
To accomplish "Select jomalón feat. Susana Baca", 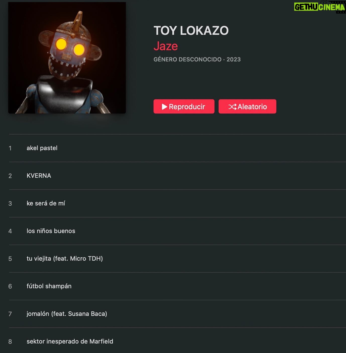I will (177, 314).
